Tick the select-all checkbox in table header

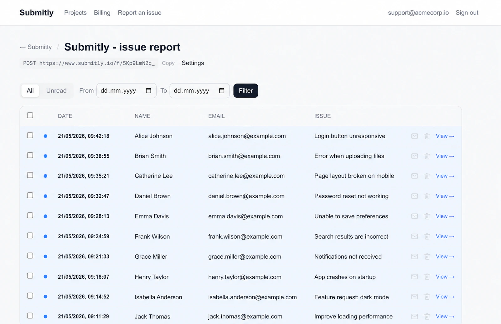point(30,115)
